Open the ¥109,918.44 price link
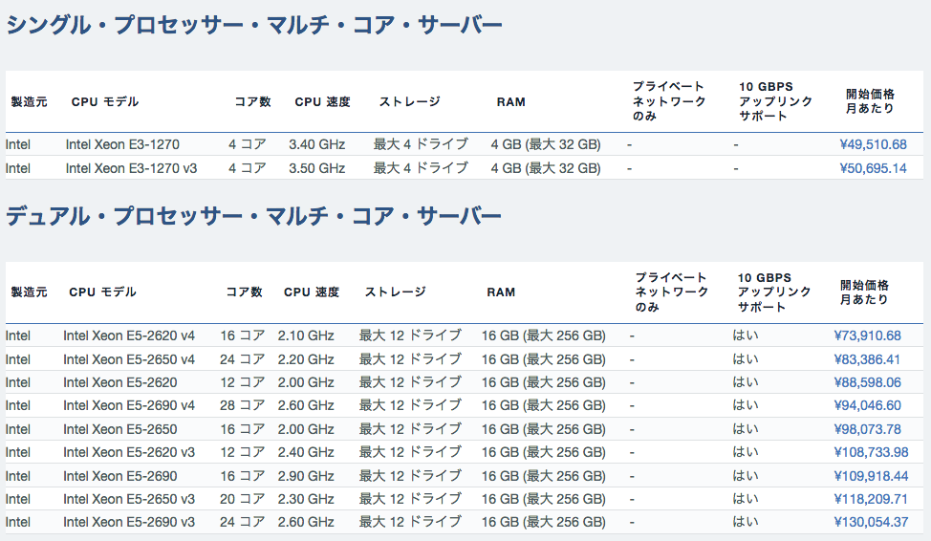The height and width of the screenshot is (541, 931). click(871, 476)
